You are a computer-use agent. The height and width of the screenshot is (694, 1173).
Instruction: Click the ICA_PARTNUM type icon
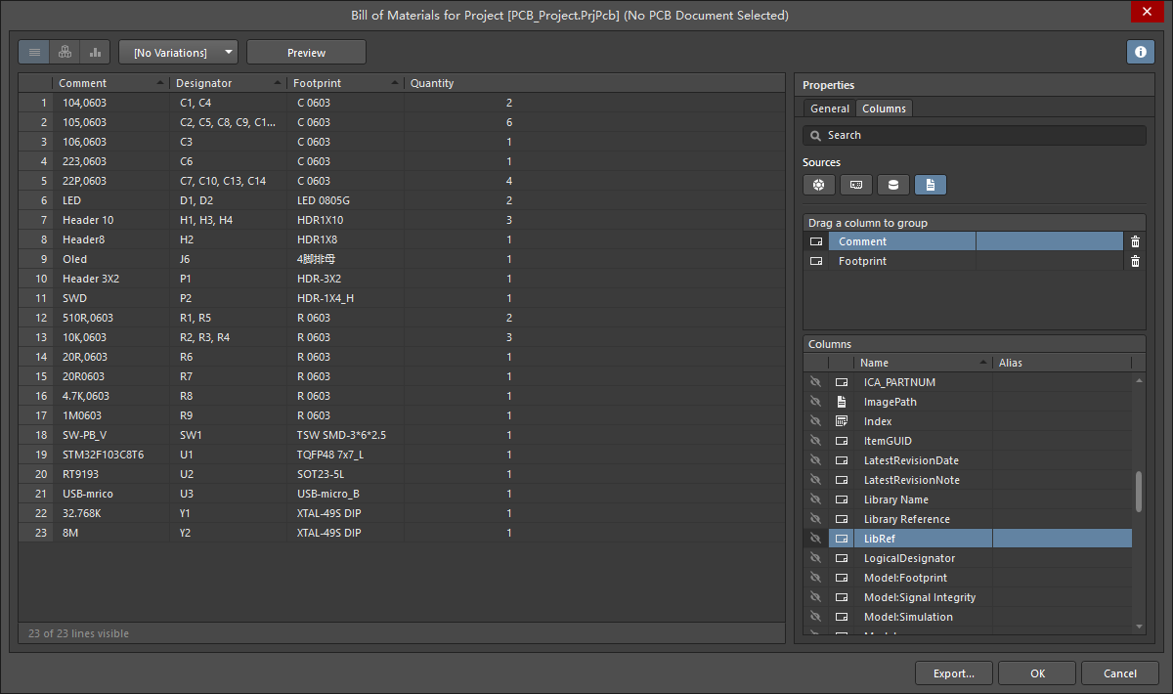841,382
